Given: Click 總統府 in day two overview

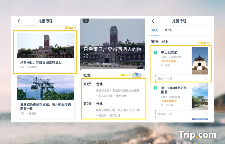Looking at the screenshot, I should pos(102,115).
